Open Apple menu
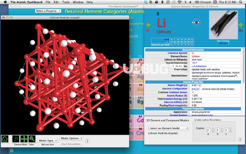Screen dimensions: 246x154 click(5, 2)
